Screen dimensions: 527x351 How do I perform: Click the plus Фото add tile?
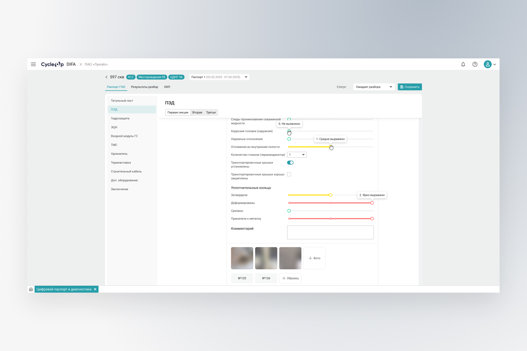(x=314, y=258)
